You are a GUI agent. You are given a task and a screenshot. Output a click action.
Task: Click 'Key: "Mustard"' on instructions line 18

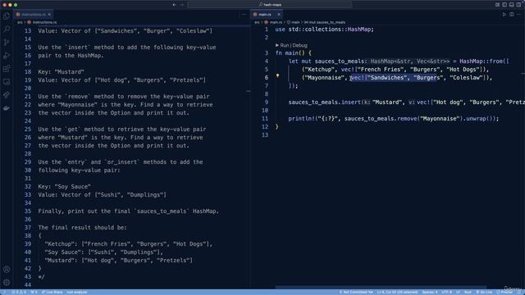click(61, 72)
